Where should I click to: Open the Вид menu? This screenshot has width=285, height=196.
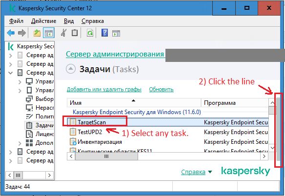coord(69,21)
